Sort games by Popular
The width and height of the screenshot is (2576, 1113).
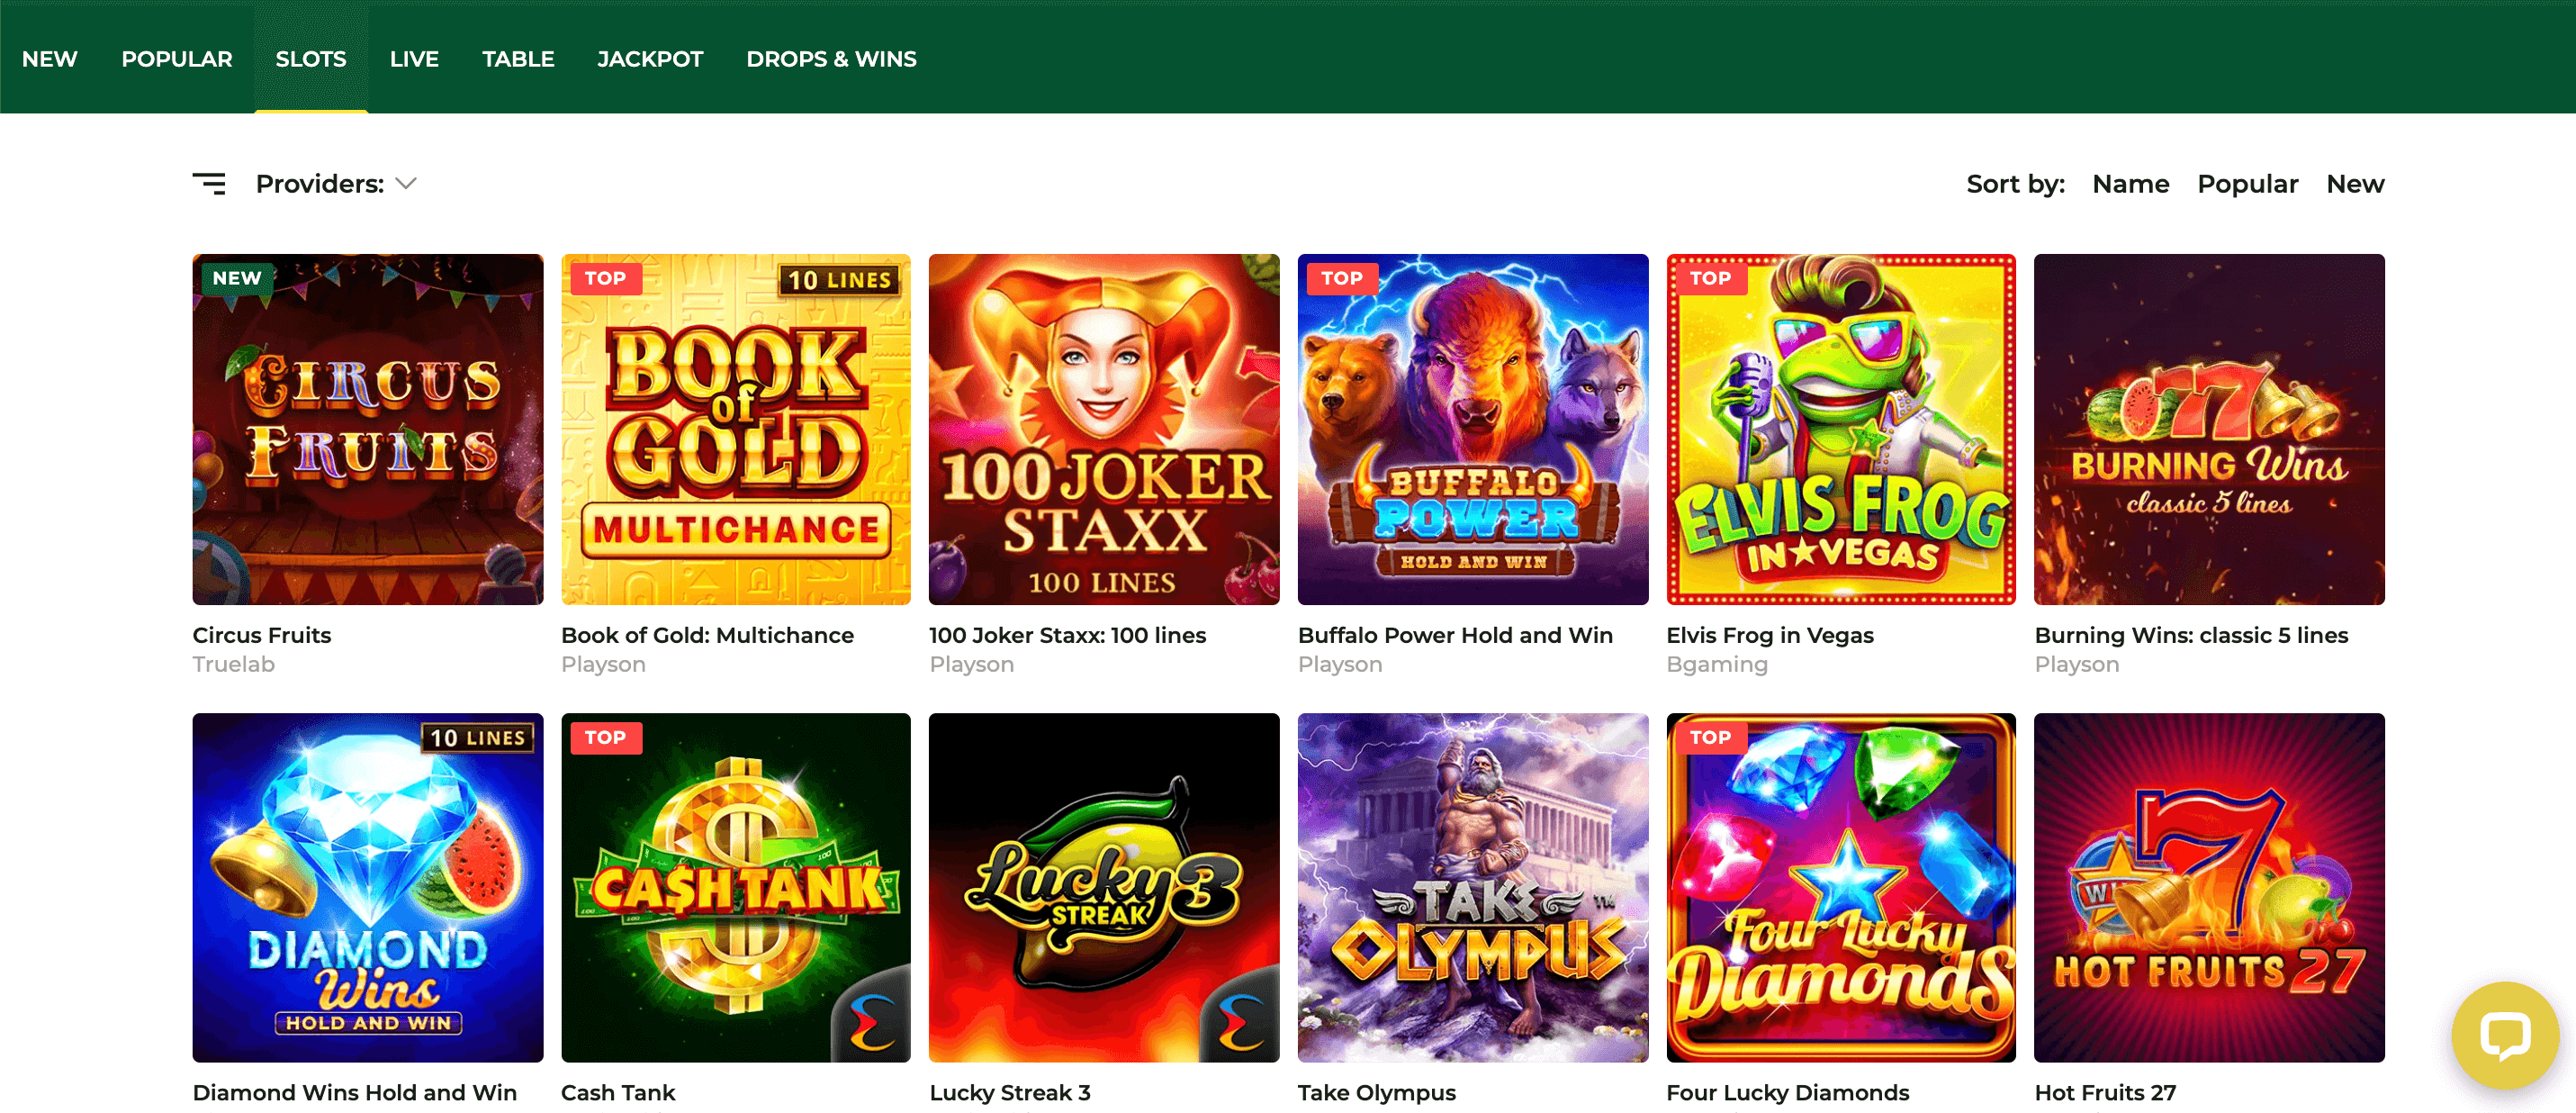[2247, 185]
